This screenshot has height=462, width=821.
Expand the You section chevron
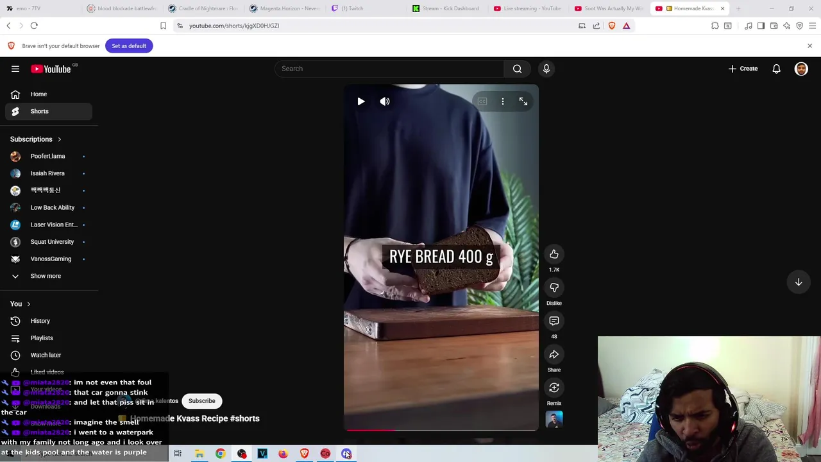28,304
